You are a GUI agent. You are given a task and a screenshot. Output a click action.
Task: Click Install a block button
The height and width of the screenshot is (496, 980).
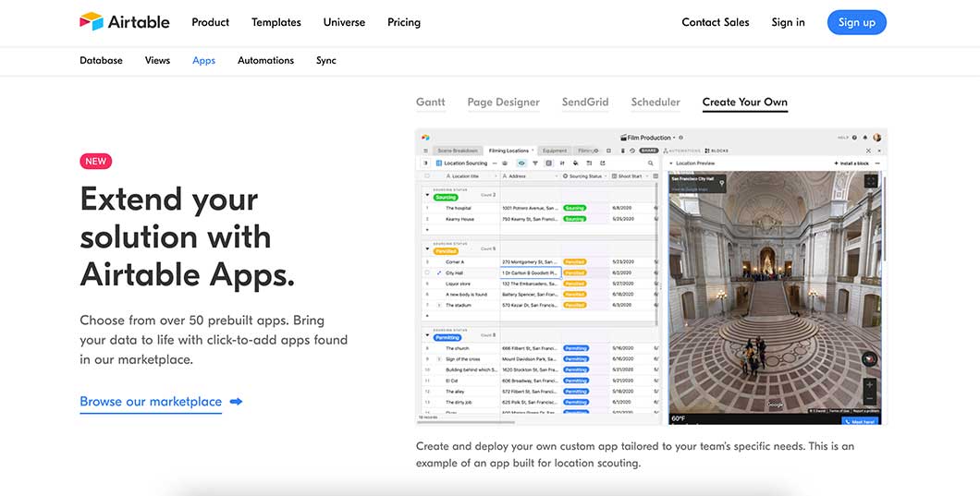tap(851, 163)
